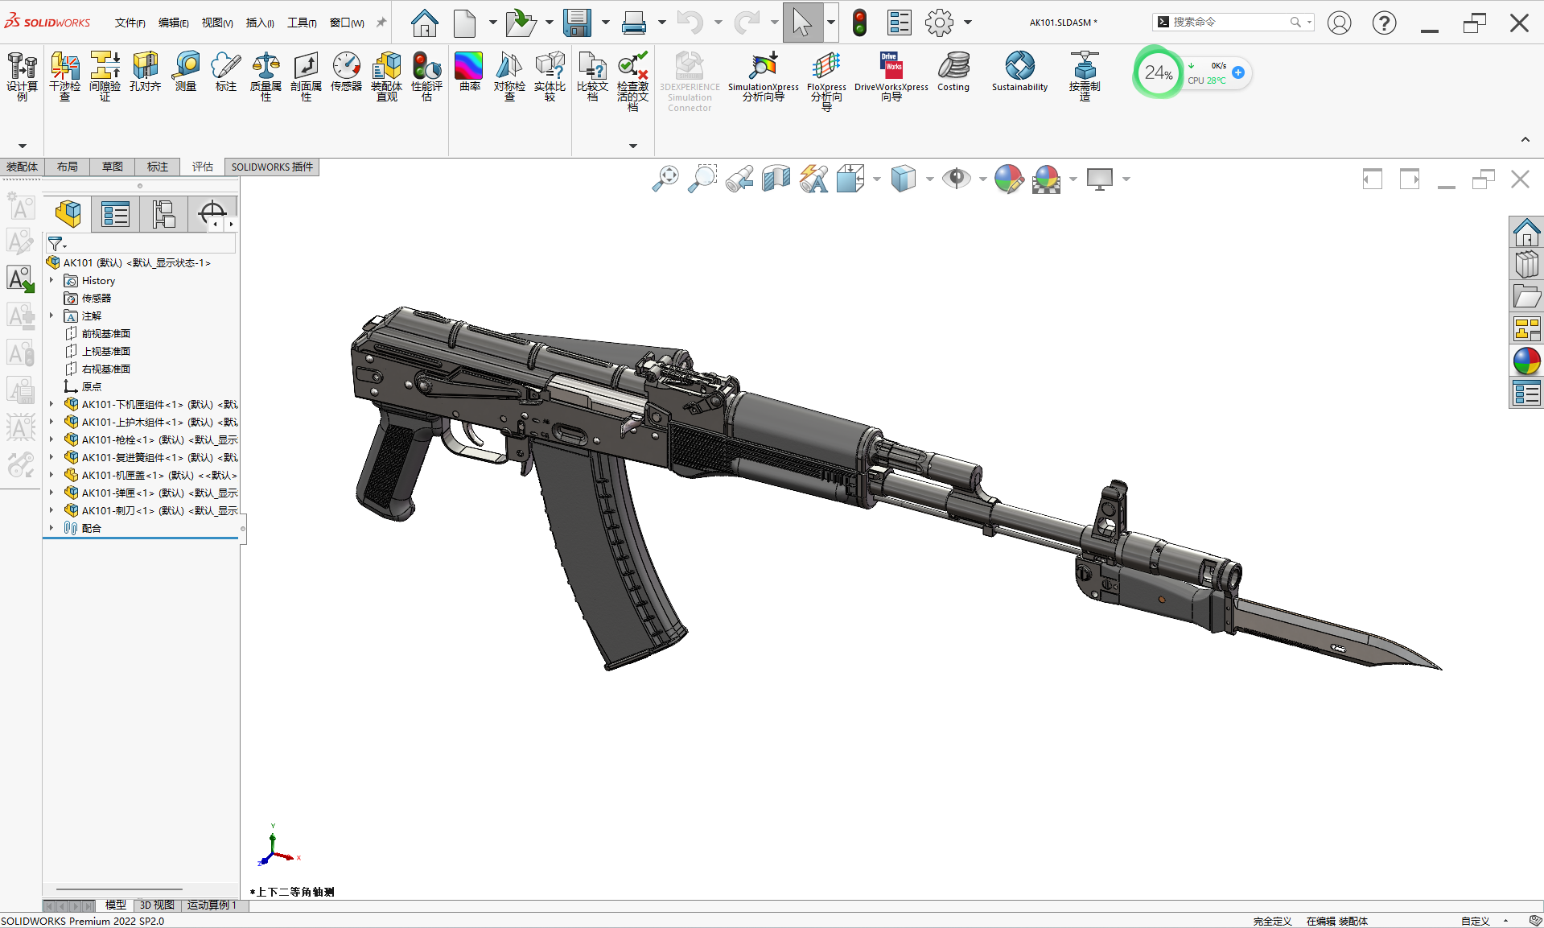The height and width of the screenshot is (928, 1544).
Task: Click the Curvature (曲率) rainbow icon
Action: [468, 66]
